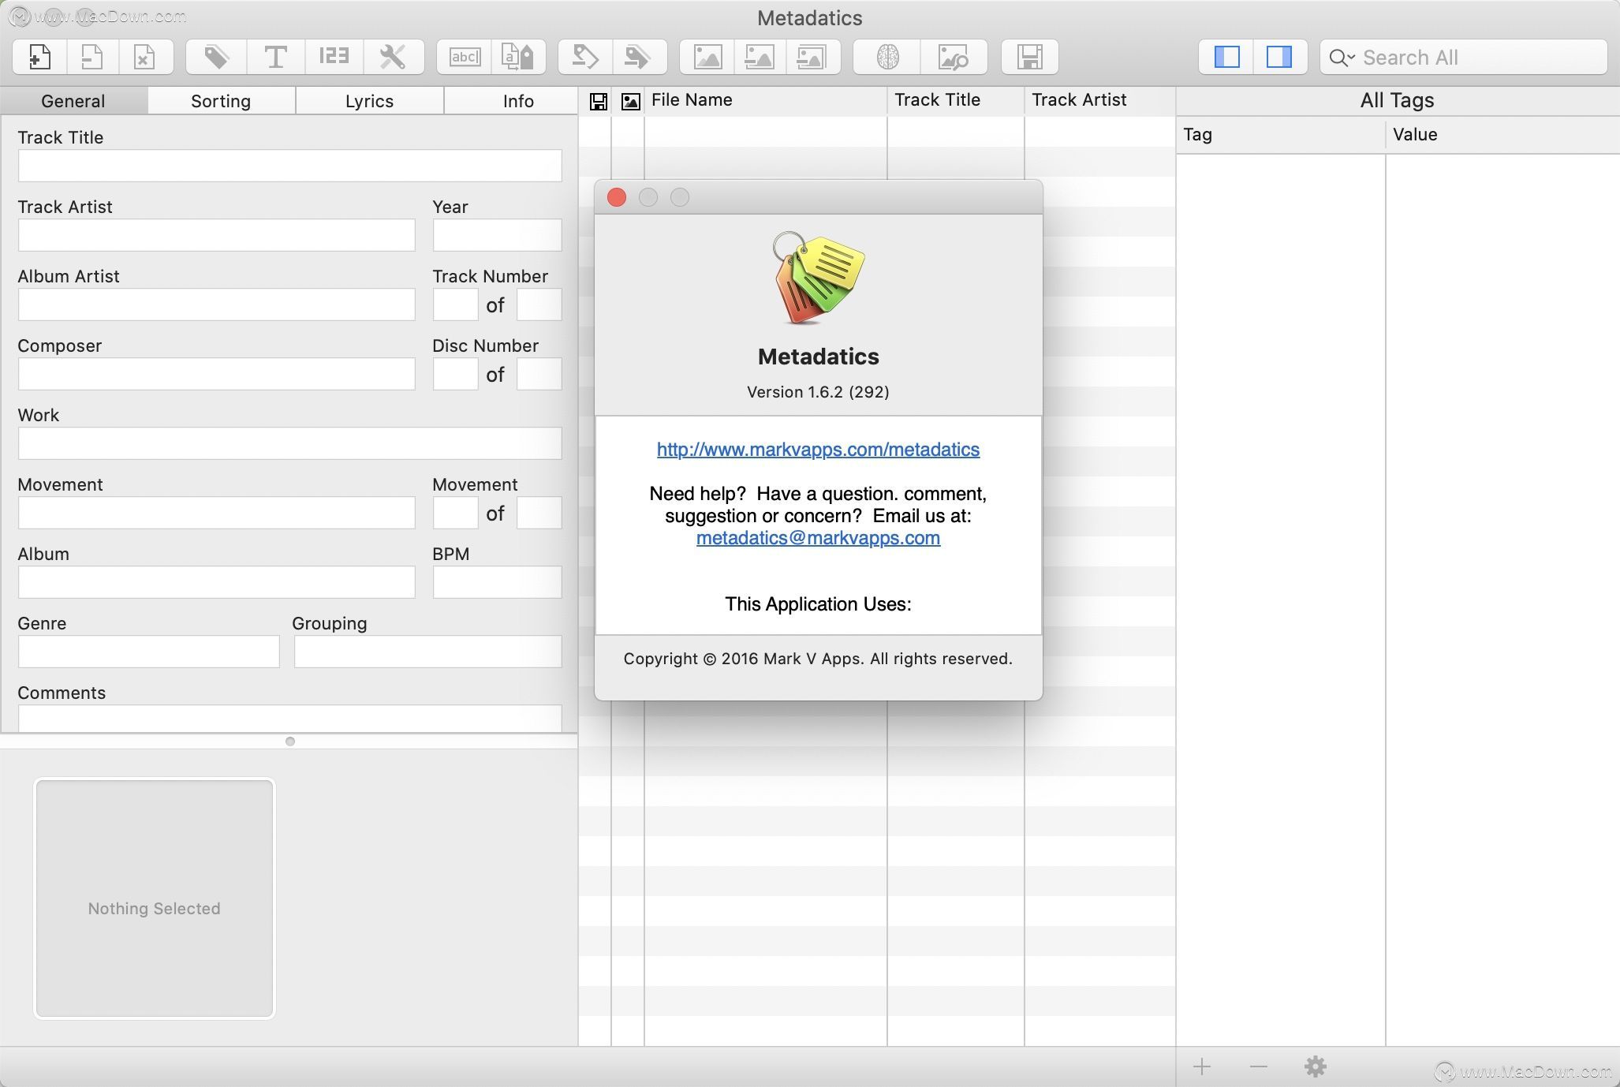Click the first Disc Number box

[x=455, y=374]
